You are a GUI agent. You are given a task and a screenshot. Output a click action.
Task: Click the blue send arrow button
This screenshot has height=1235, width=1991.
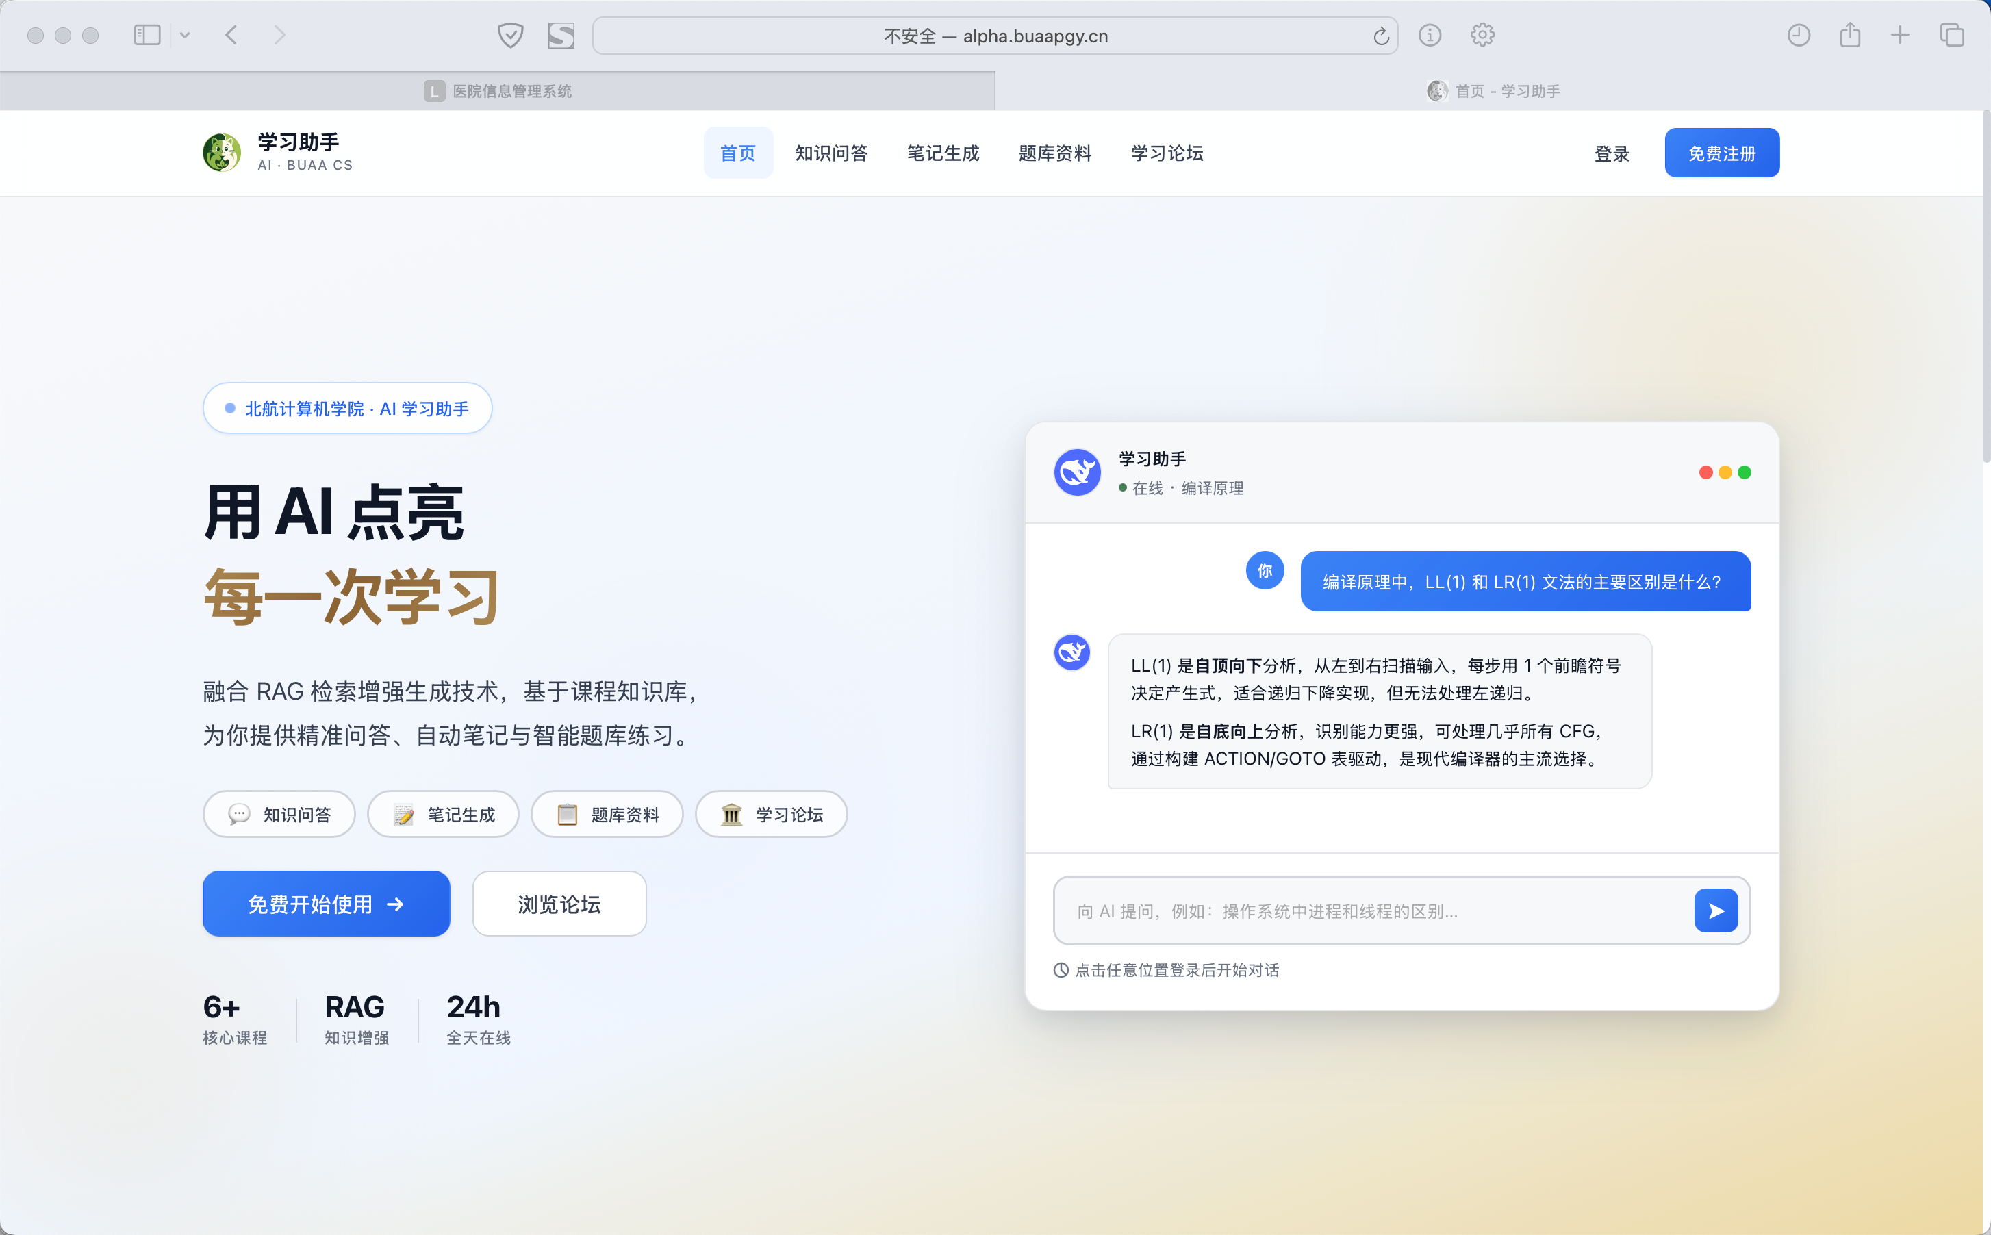pyautogui.click(x=1716, y=911)
